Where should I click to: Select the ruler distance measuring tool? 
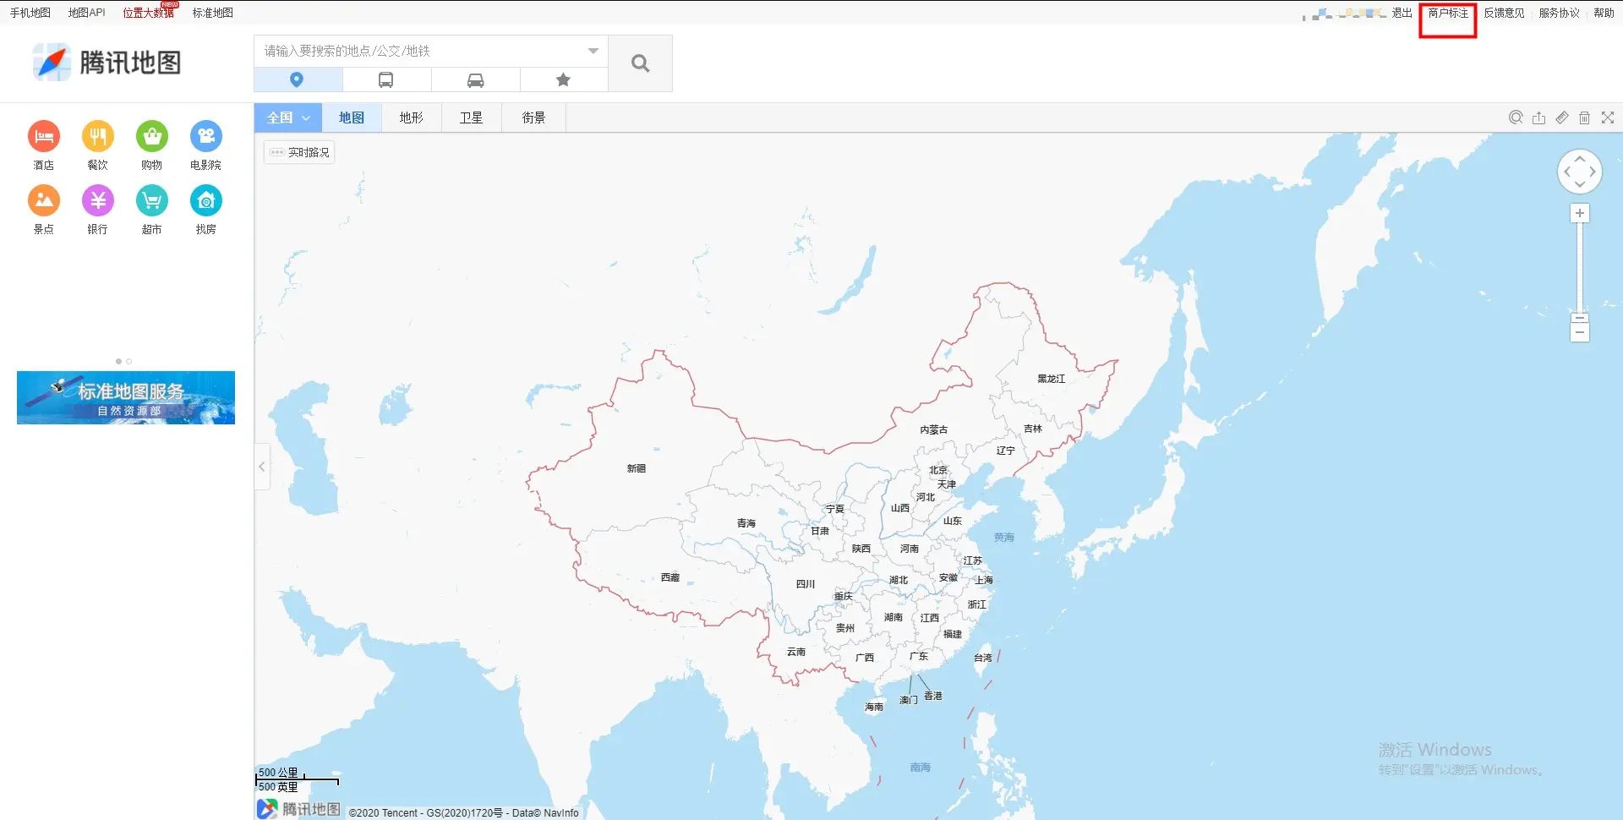coord(1562,118)
